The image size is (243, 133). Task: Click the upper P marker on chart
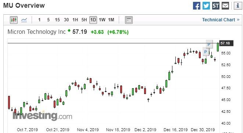tap(209, 44)
